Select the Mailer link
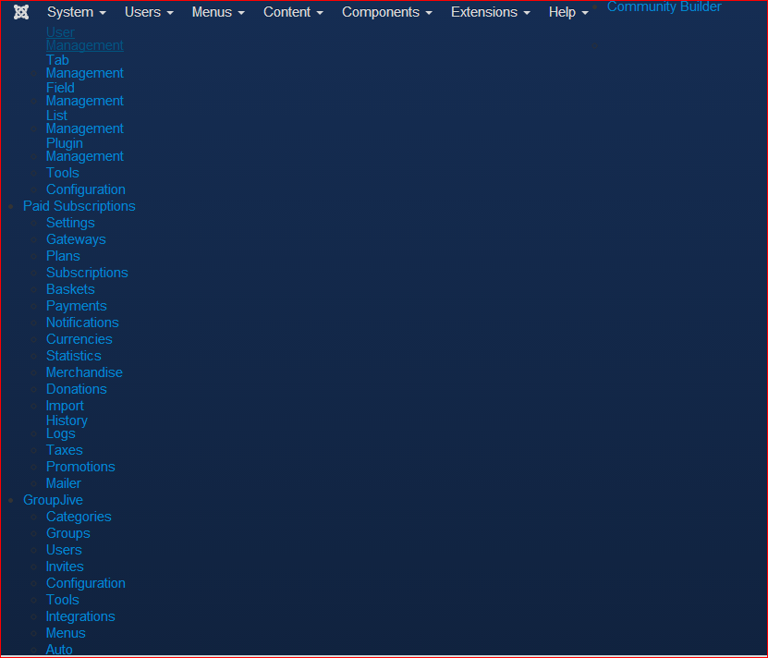Image resolution: width=768 pixels, height=658 pixels. coord(64,483)
